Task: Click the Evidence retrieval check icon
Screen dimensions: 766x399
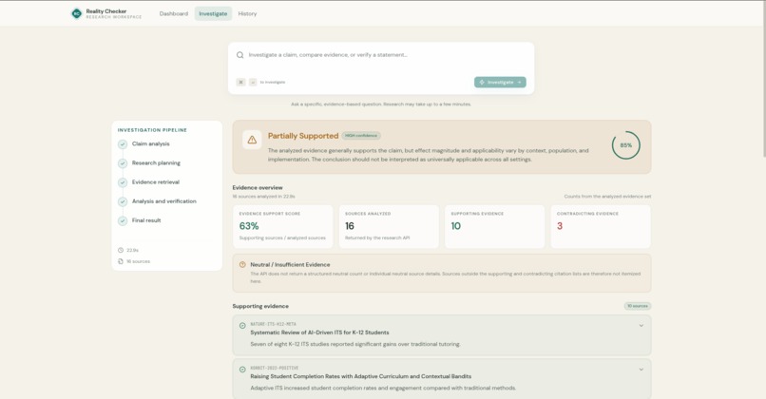Action: (x=123, y=182)
